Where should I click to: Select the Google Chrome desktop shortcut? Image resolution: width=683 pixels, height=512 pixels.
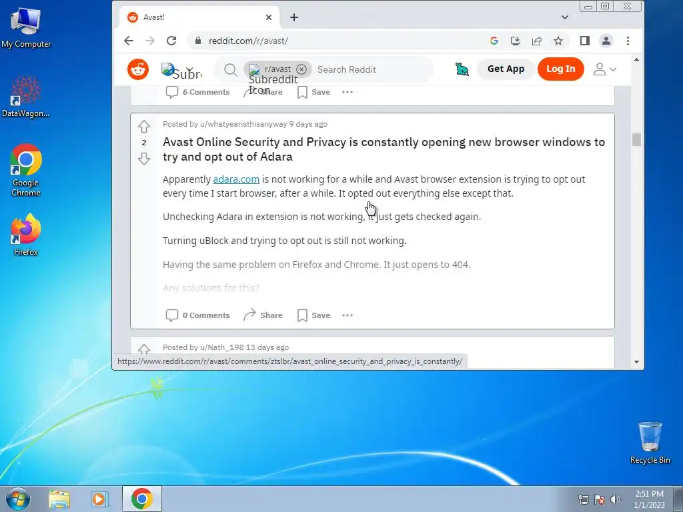coord(26,170)
